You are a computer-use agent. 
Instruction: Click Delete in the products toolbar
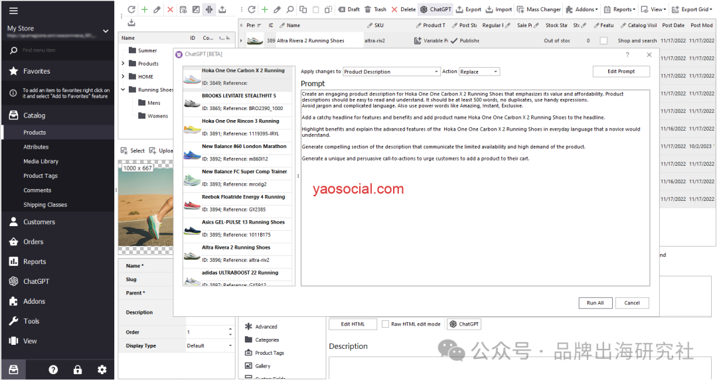click(404, 9)
